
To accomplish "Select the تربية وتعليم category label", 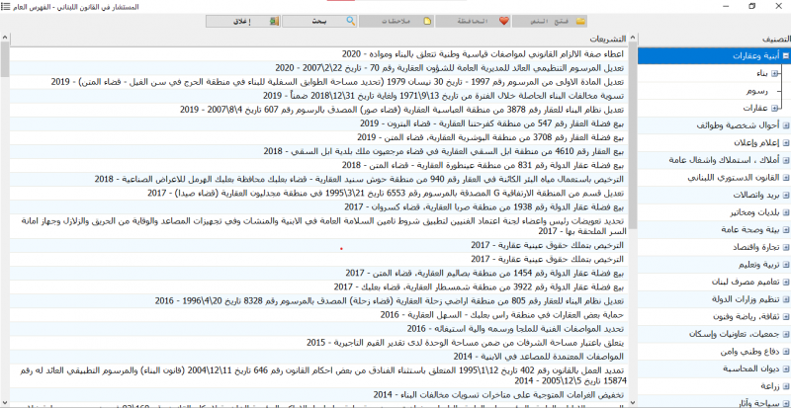I will coord(759,265).
